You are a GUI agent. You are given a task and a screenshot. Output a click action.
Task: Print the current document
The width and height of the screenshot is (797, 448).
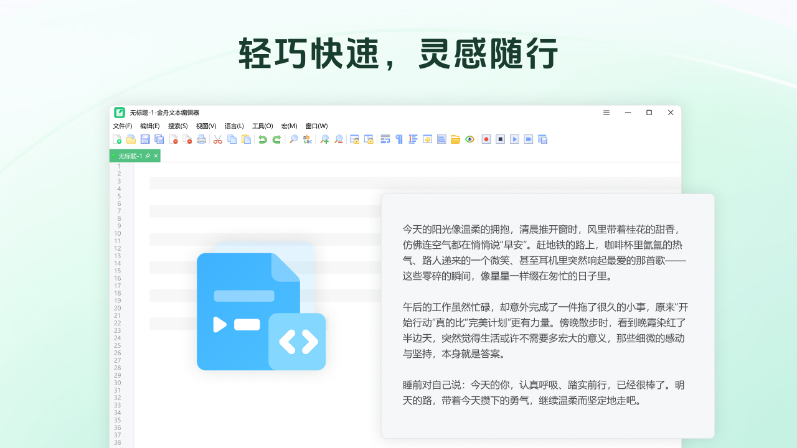202,139
